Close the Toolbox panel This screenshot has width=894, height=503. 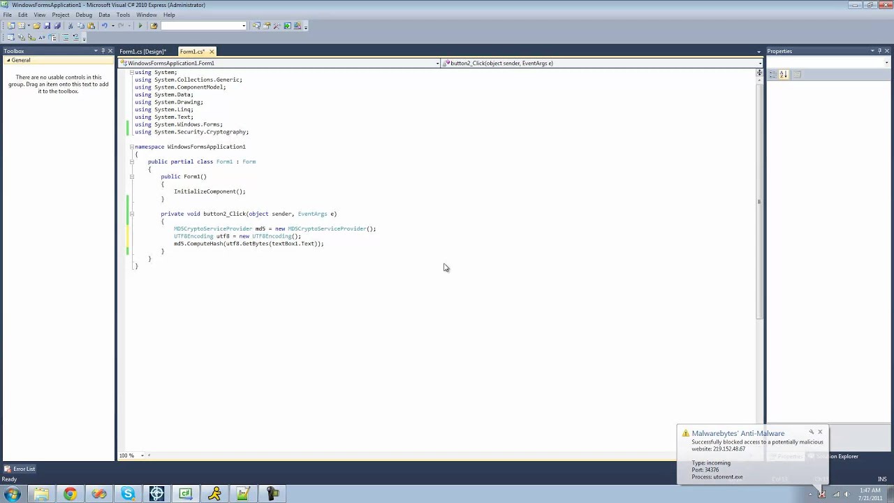point(110,51)
